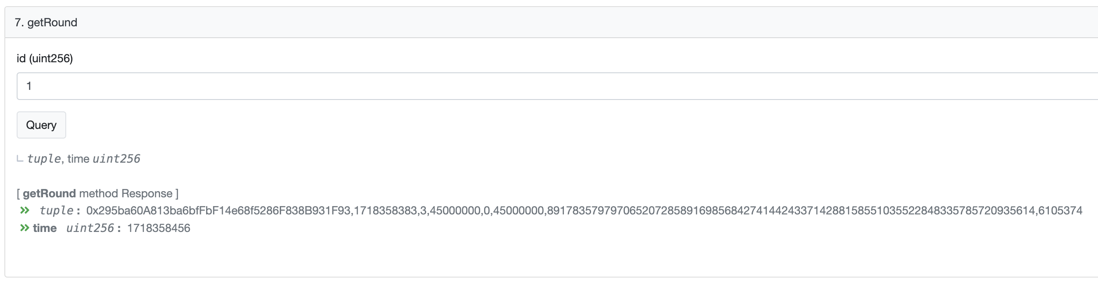Click italic uint256 label in time response row
The height and width of the screenshot is (285, 1098).
click(x=90, y=228)
